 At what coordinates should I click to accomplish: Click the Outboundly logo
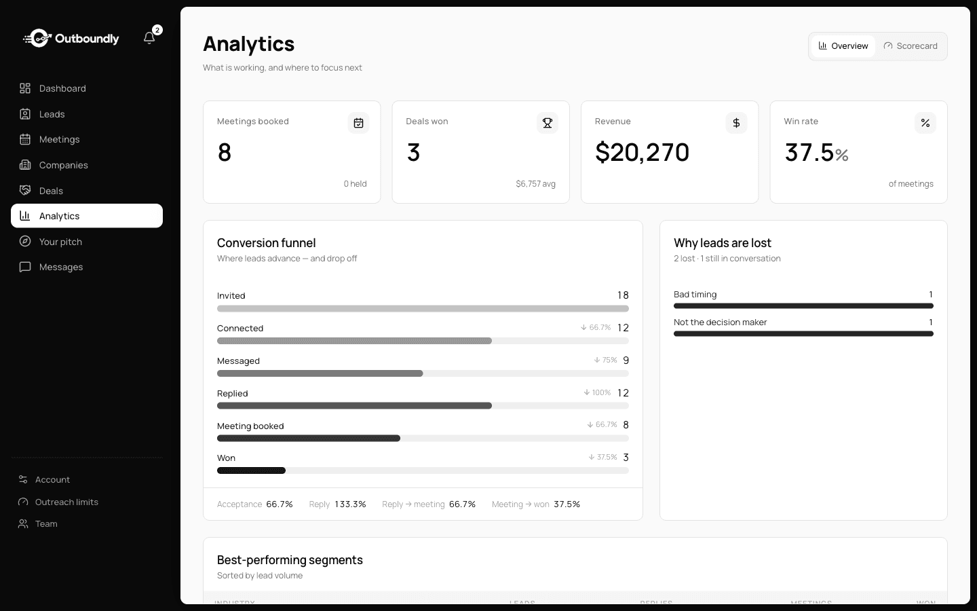point(71,39)
